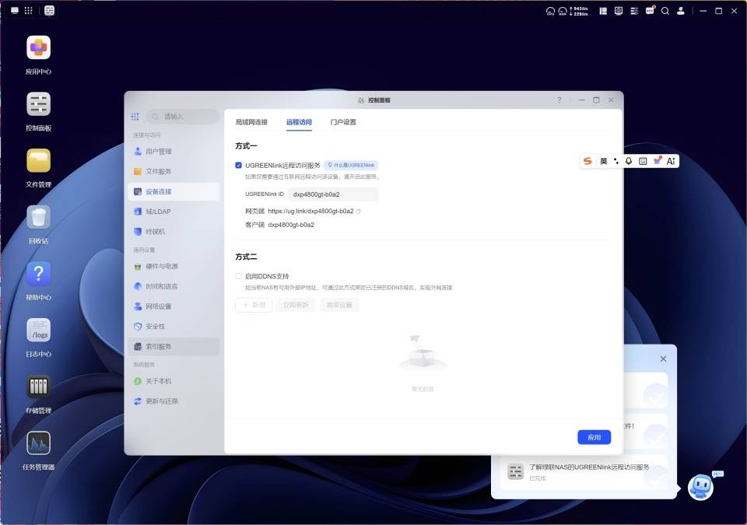The width and height of the screenshot is (747, 525).
Task: Switch to the 局域网连接 tab
Action: pos(251,122)
